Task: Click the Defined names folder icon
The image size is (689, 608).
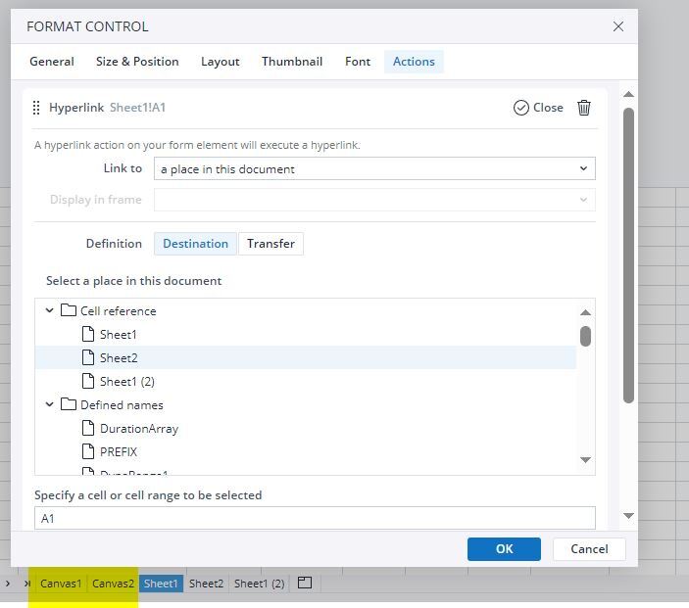Action: [x=69, y=405]
